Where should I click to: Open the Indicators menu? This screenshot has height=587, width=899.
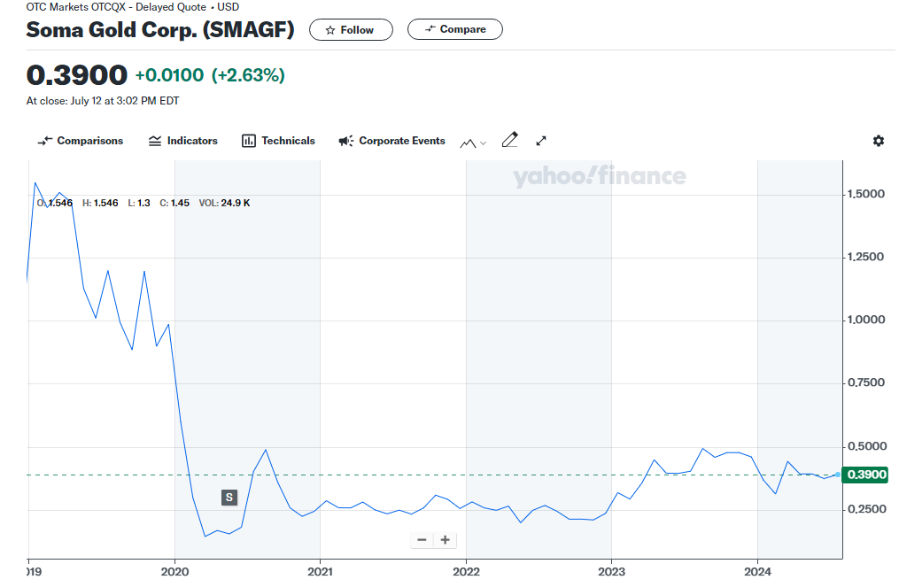tap(182, 141)
